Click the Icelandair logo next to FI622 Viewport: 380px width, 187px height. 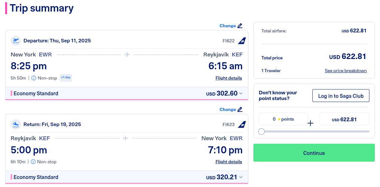click(242, 41)
